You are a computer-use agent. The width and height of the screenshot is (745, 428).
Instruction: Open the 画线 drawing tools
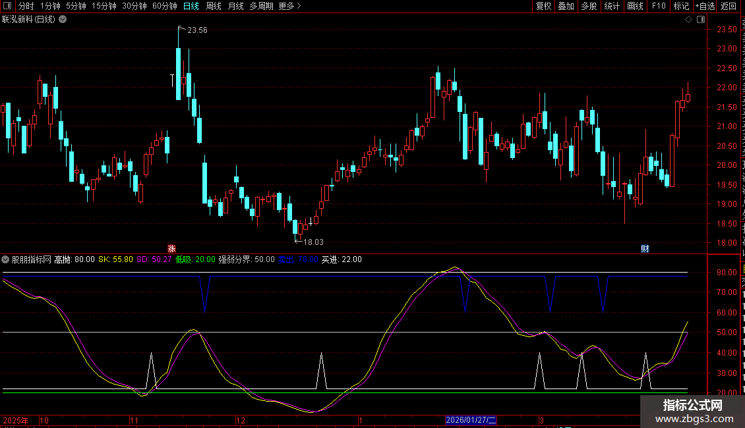pyautogui.click(x=635, y=6)
